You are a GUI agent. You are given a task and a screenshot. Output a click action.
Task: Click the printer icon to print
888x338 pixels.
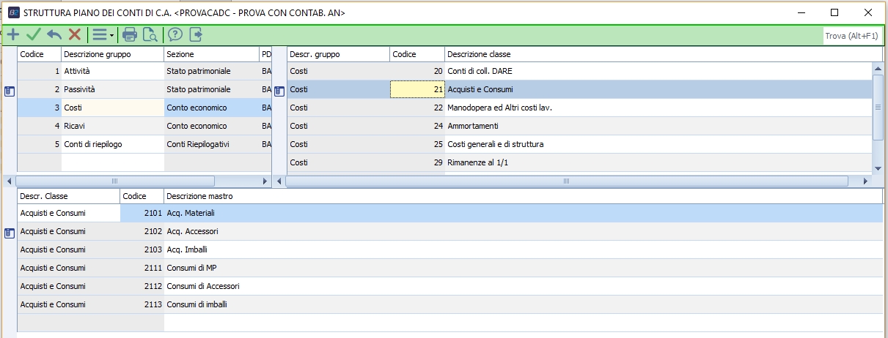click(130, 34)
